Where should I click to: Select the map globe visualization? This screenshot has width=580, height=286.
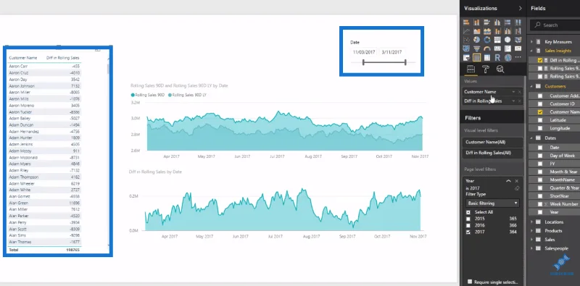(x=508, y=40)
